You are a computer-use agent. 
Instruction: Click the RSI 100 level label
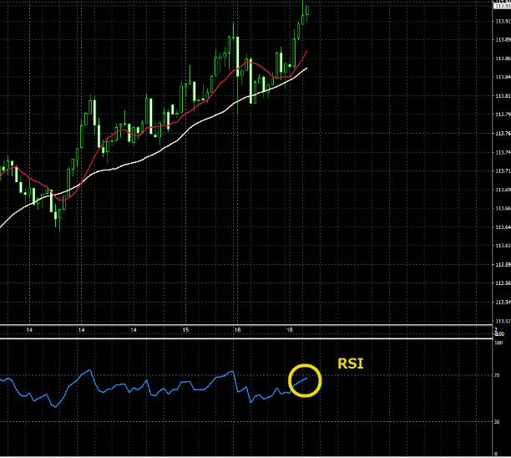498,343
